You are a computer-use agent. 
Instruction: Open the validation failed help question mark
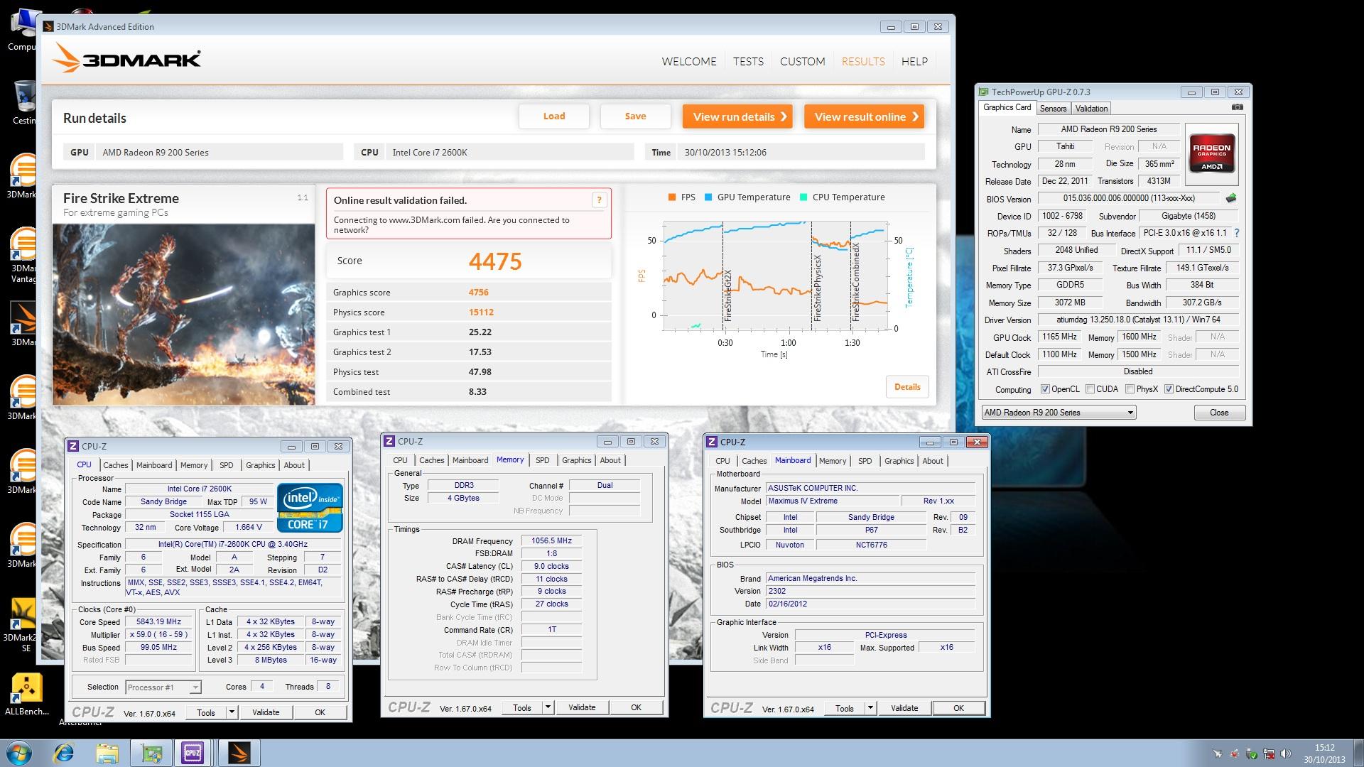pos(599,200)
